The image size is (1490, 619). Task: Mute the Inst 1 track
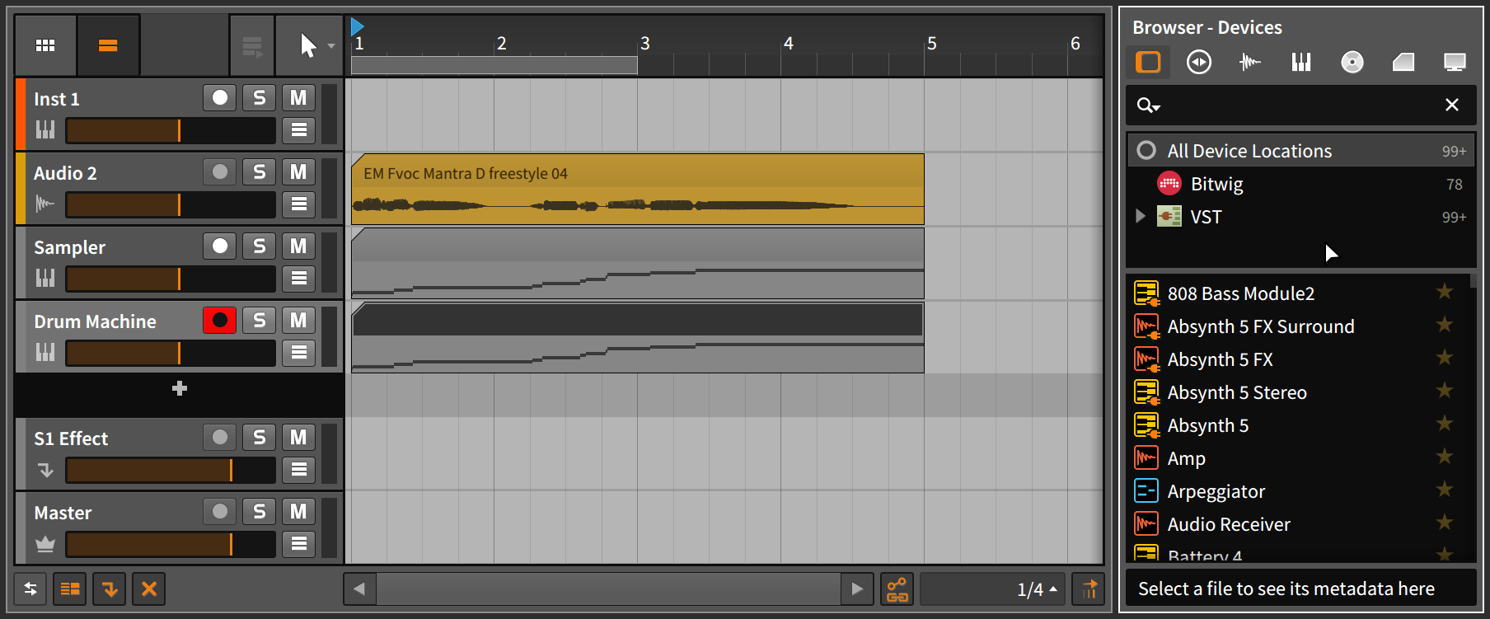point(298,98)
